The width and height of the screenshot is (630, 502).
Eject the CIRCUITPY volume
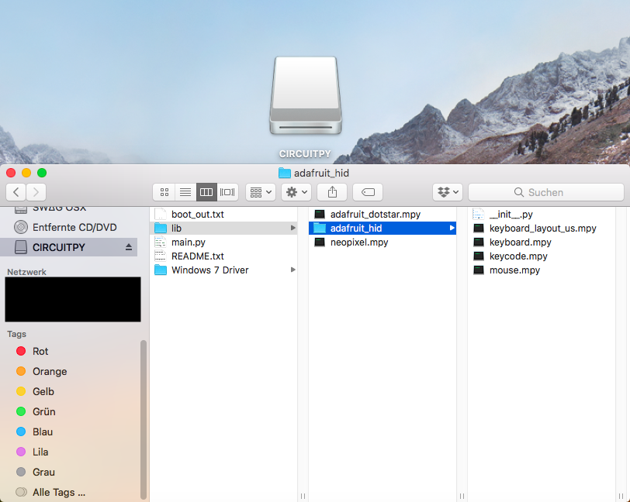pyautogui.click(x=129, y=247)
